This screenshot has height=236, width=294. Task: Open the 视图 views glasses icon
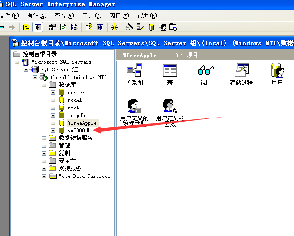206,74
